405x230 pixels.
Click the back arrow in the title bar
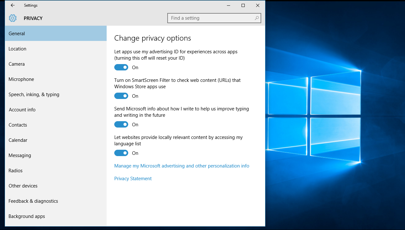pos(12,5)
